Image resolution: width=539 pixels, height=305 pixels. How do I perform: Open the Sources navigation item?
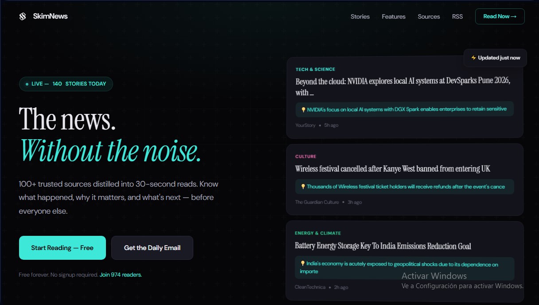point(428,16)
